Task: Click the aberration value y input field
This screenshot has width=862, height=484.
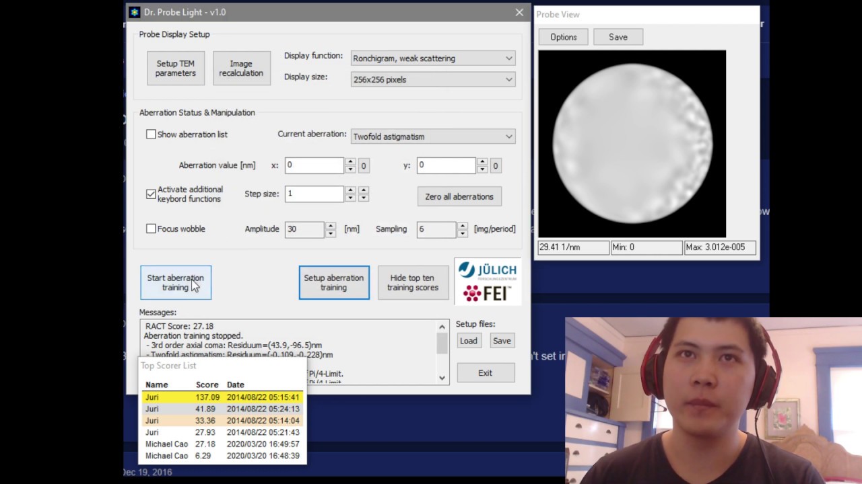Action: coord(446,165)
